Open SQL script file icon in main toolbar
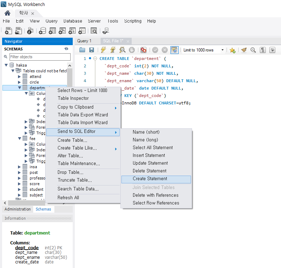 18,31
